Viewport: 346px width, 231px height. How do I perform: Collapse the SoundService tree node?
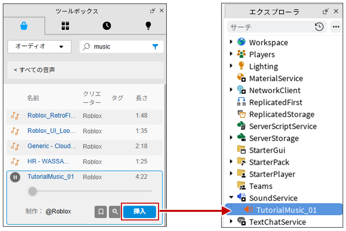pos(231,197)
